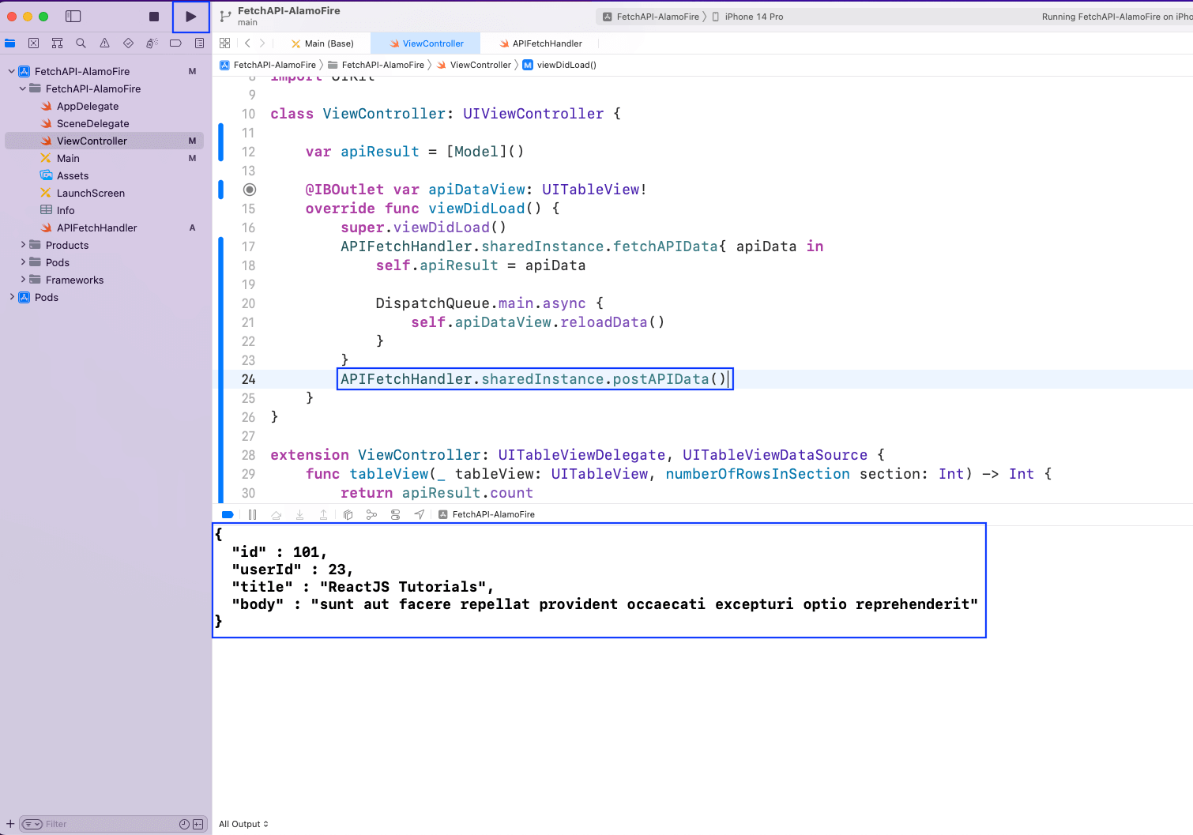Open the Report navigator

(199, 43)
